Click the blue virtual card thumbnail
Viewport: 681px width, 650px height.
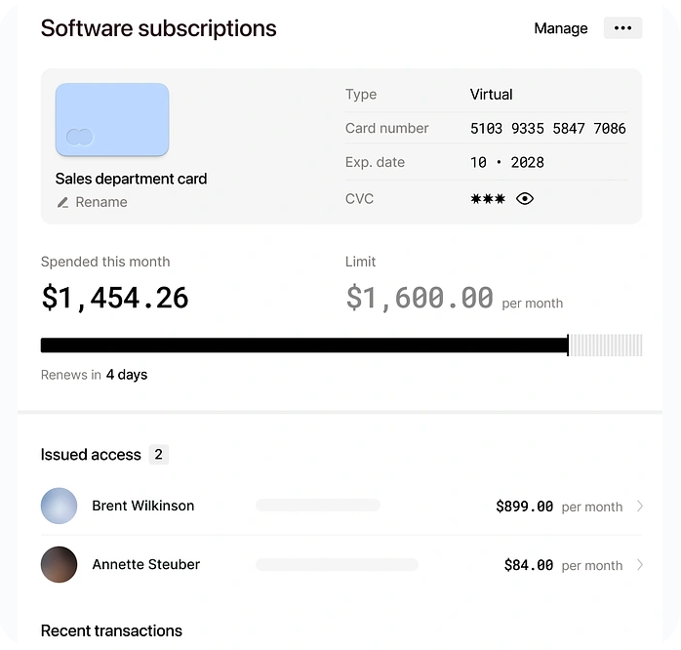pyautogui.click(x=112, y=119)
